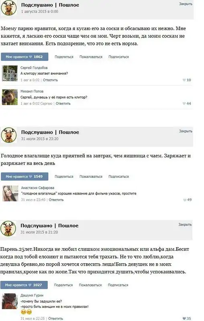
Task: Toggle the Мне нравится button showing 1549
Action: click(x=24, y=177)
